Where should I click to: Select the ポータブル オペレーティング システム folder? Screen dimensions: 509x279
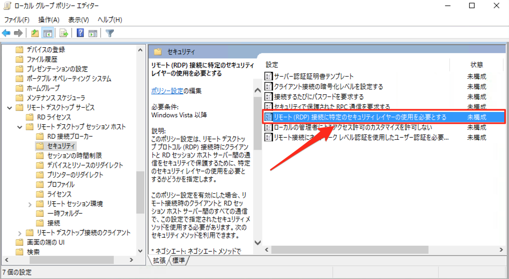(69, 79)
